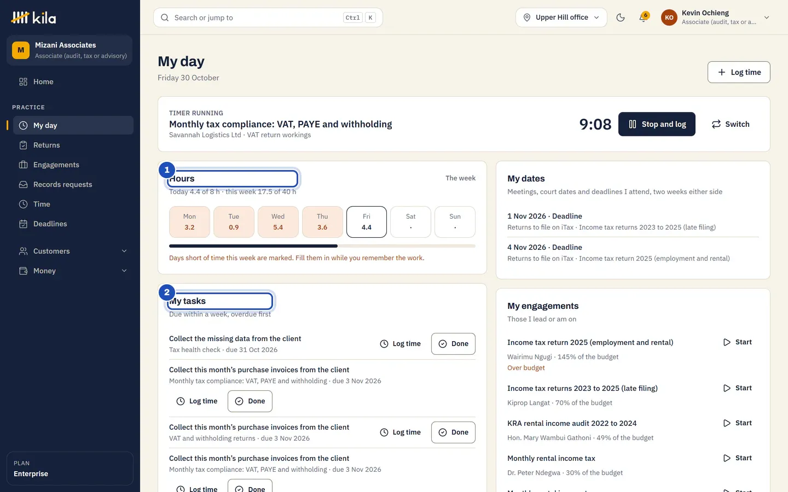Click the Returns clipboard icon
This screenshot has width=788, height=492.
[x=23, y=145]
